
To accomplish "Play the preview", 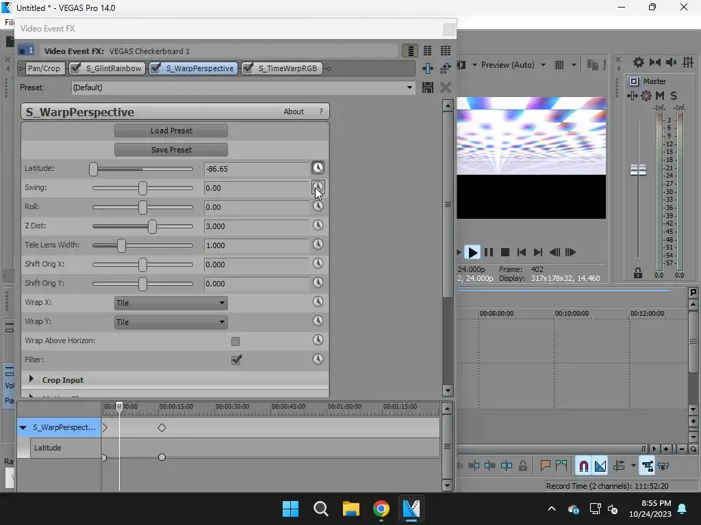I will tap(472, 253).
